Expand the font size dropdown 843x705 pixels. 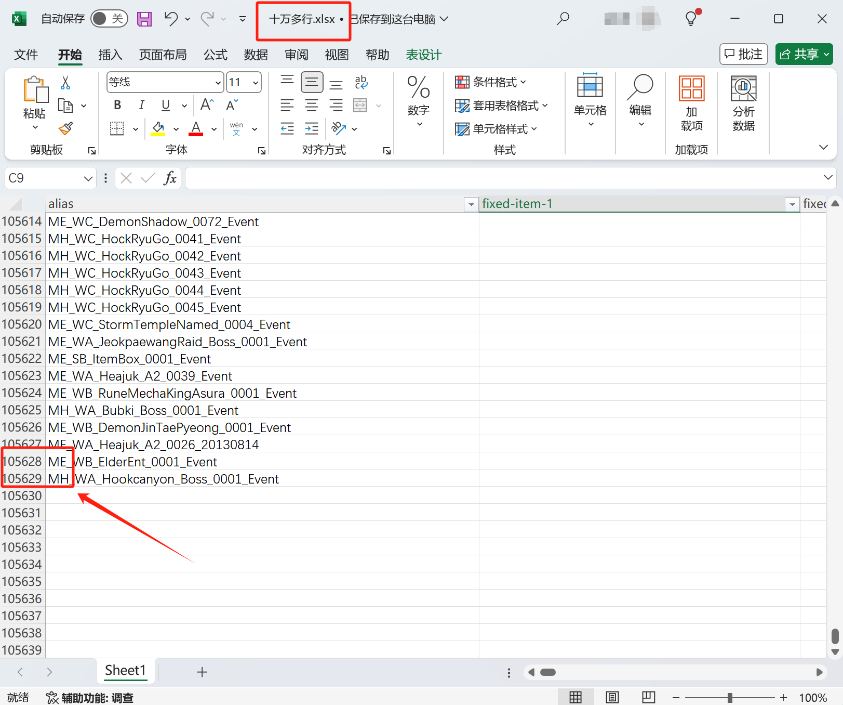coord(256,83)
